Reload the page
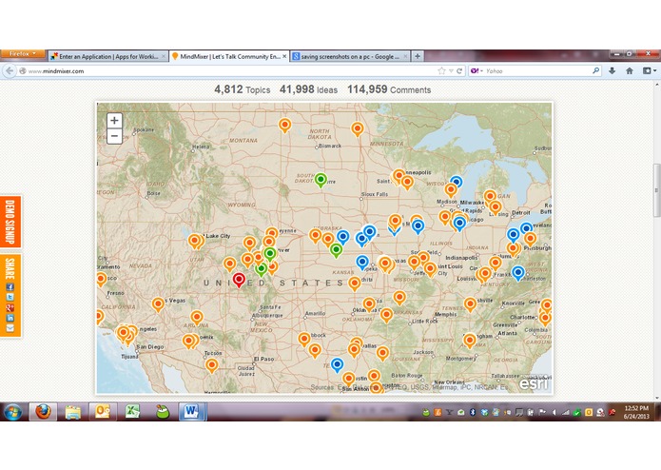 click(459, 70)
